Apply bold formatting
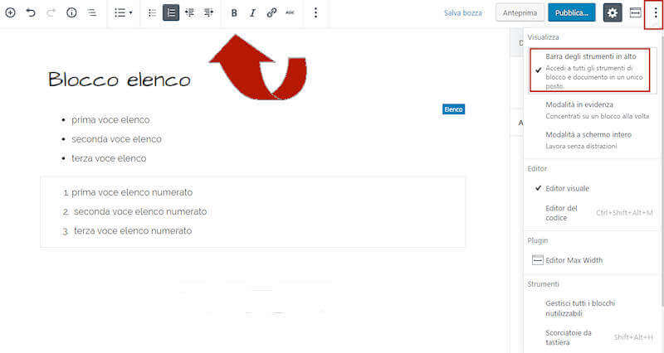 [234, 13]
